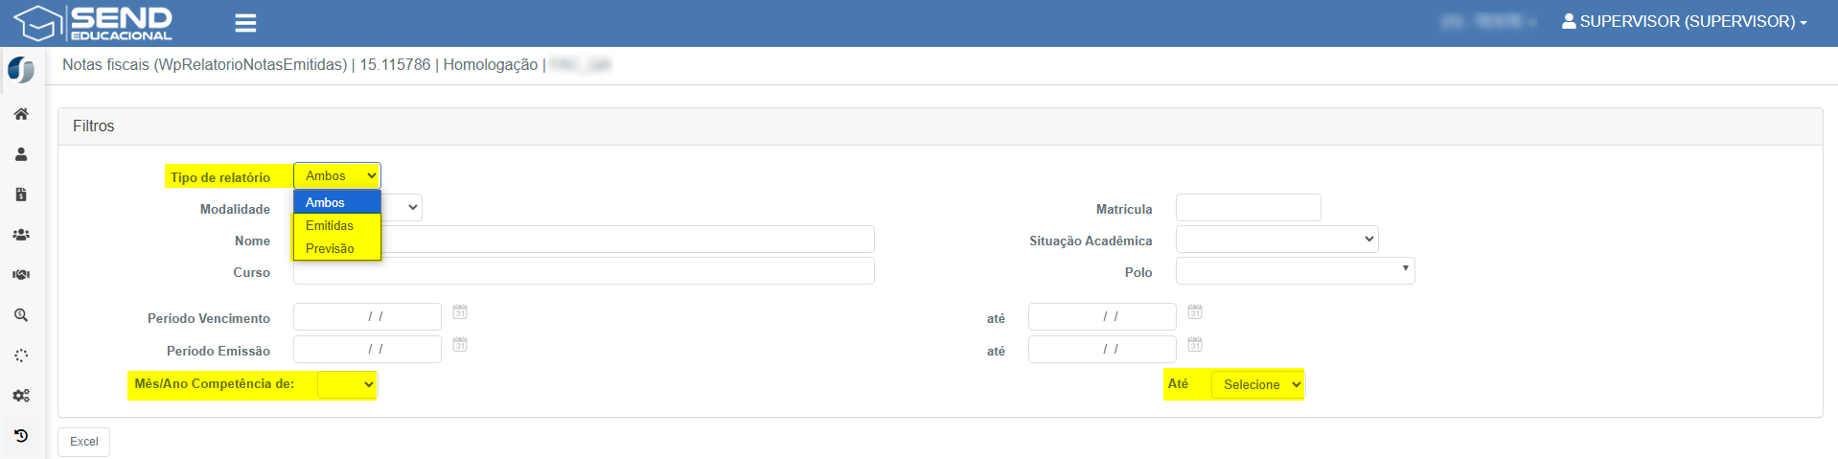Choose Emitidas in the report type list
Viewport: 1838px width, 459px height.
pyautogui.click(x=337, y=225)
